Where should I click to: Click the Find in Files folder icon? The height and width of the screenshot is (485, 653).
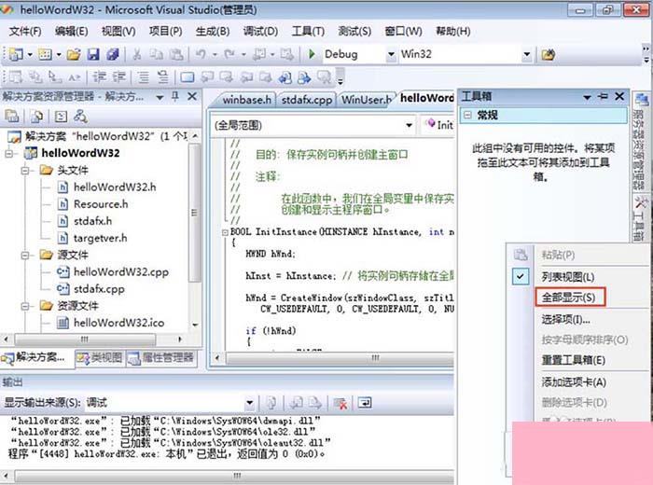549,54
